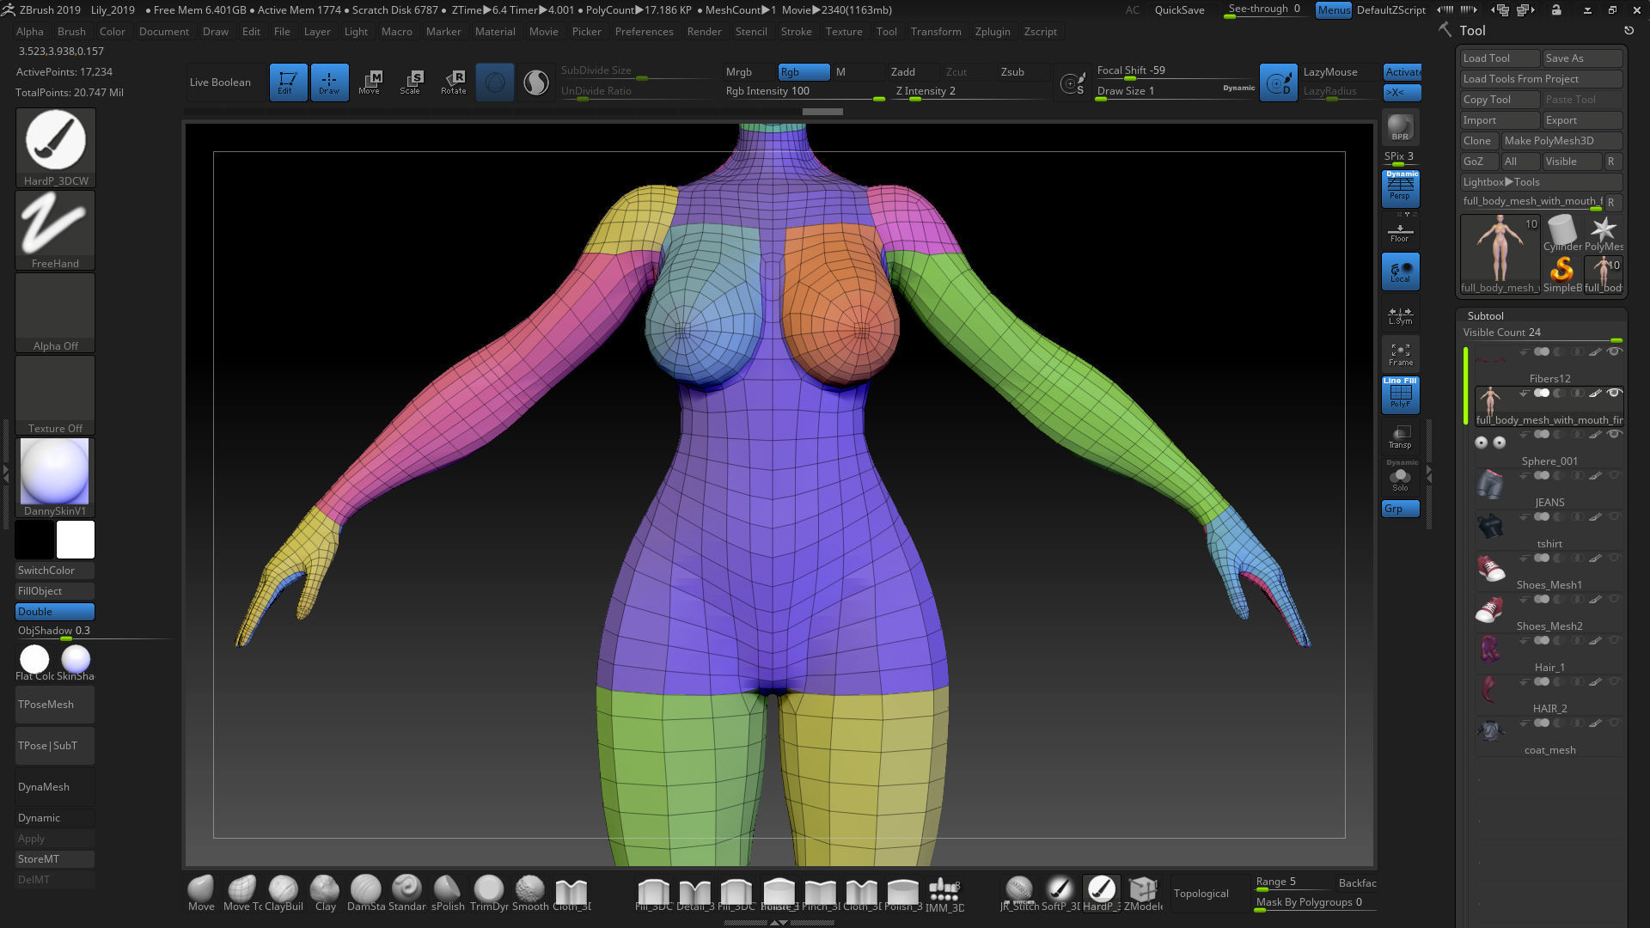Open the Preferences menu
1650x928 pixels.
click(x=645, y=32)
